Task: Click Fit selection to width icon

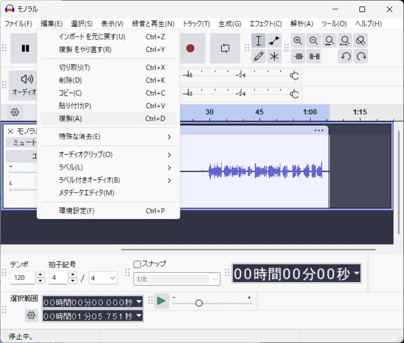Action: pos(329,41)
